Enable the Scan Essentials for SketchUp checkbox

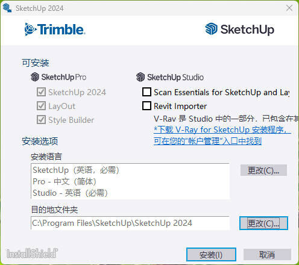tap(146, 92)
